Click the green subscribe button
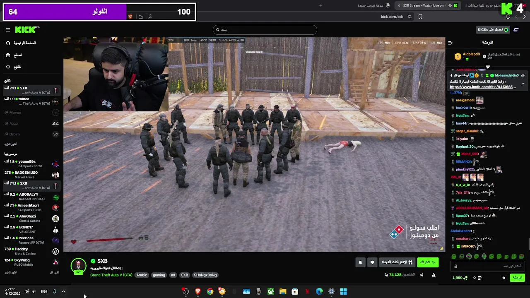Viewport: 530px width, 298px height. pos(428,262)
